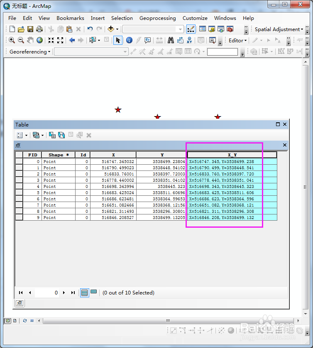The width and height of the screenshot is (313, 348).
Task: Move to next table record
Action: coord(64,293)
